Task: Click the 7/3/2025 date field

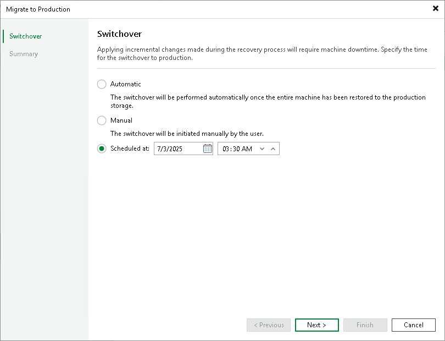Action: pyautogui.click(x=183, y=148)
